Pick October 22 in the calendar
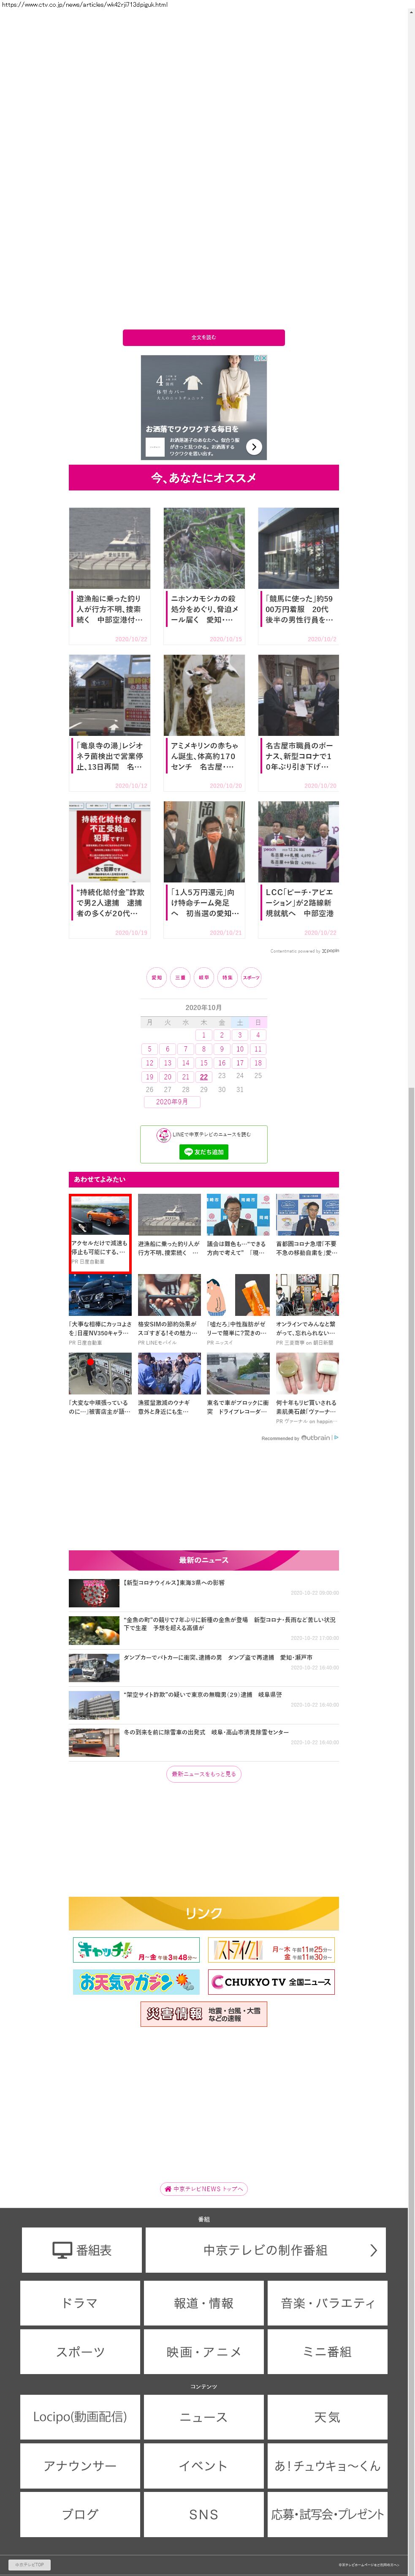Image resolution: width=415 pixels, height=2576 pixels. pyautogui.click(x=204, y=1077)
